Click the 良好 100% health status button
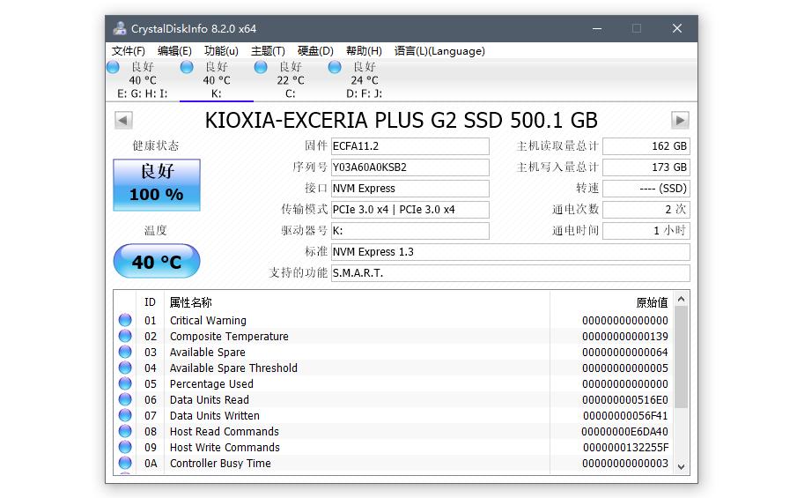The height and width of the screenshot is (498, 797). click(x=157, y=184)
